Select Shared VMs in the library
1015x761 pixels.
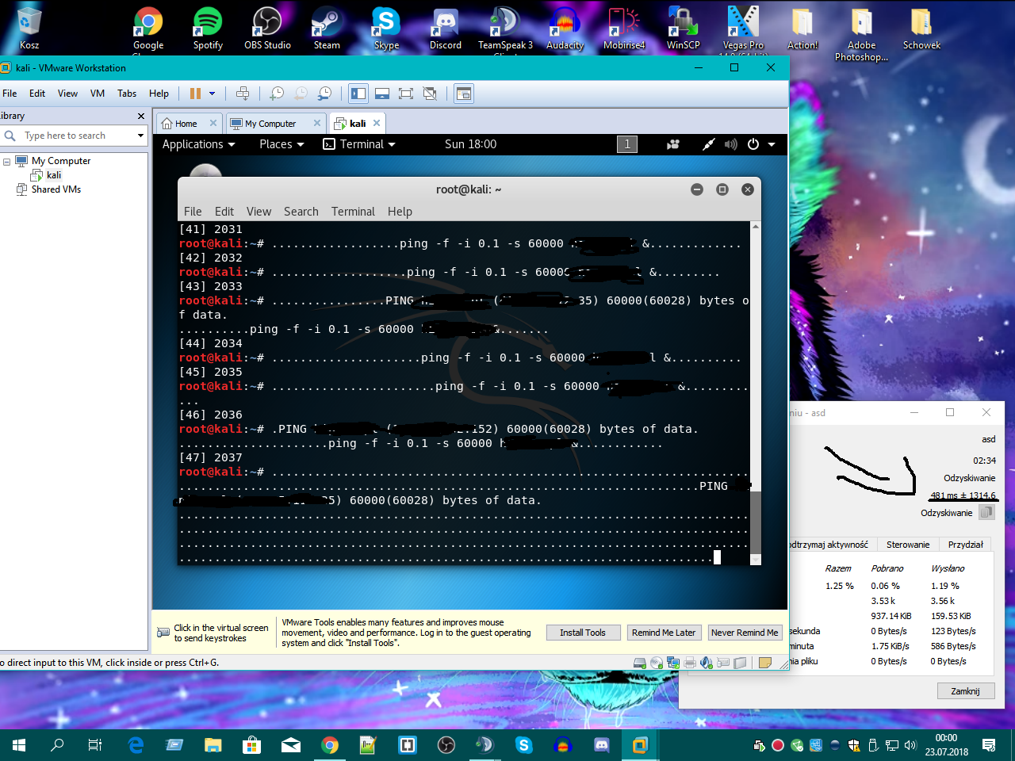(x=56, y=189)
